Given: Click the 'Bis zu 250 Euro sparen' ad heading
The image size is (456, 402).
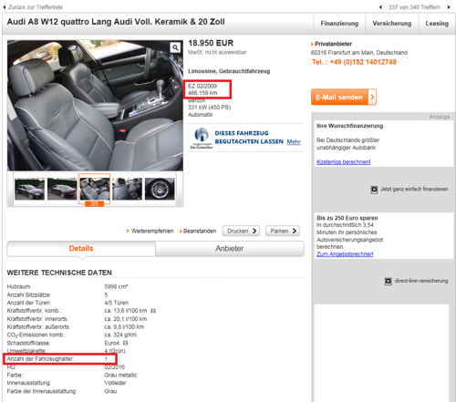Looking at the screenshot, I should (347, 218).
